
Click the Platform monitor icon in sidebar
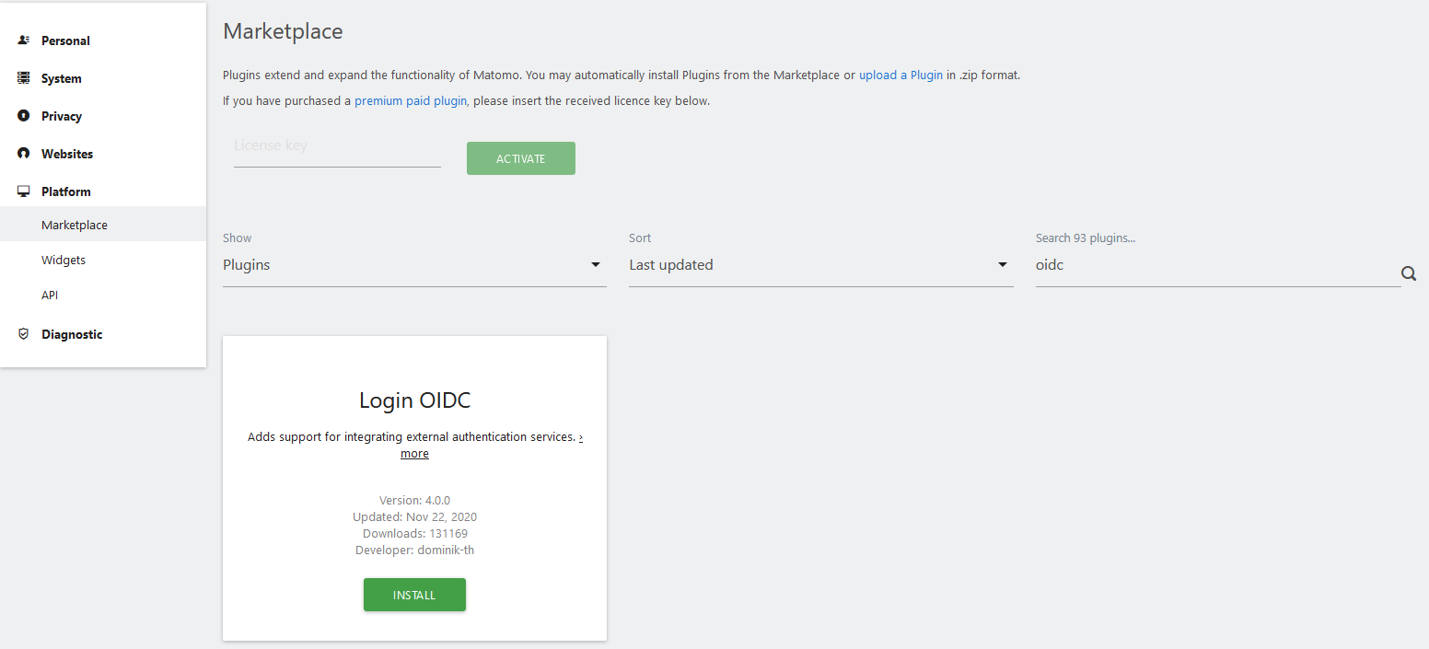coord(24,191)
